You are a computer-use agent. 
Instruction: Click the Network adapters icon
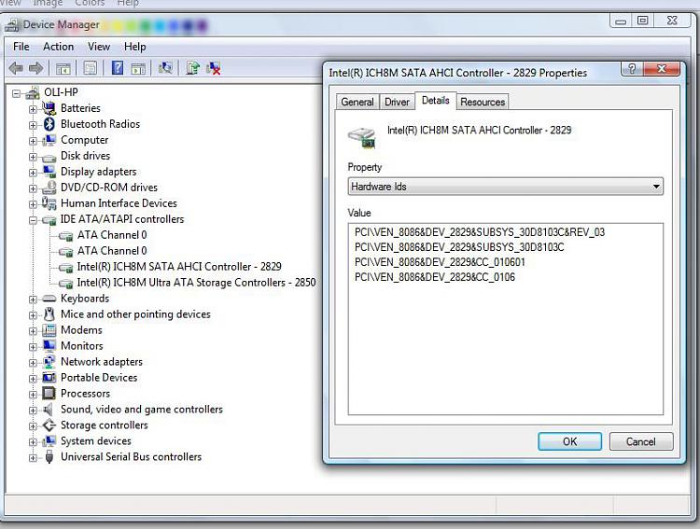(x=49, y=362)
